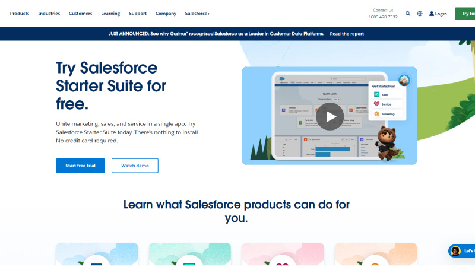
Task: Go to Salesforce+ in navigation
Action: (x=197, y=14)
